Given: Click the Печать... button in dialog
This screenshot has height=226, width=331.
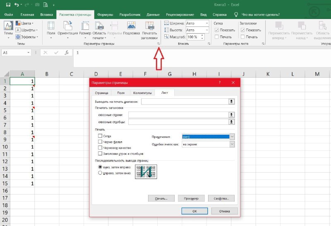Looking at the screenshot, I should pos(161,198).
